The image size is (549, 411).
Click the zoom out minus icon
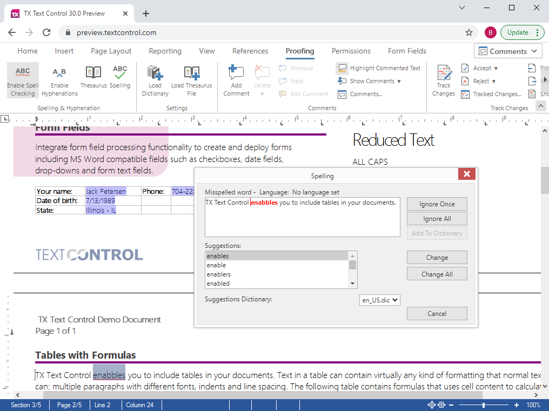pos(451,405)
